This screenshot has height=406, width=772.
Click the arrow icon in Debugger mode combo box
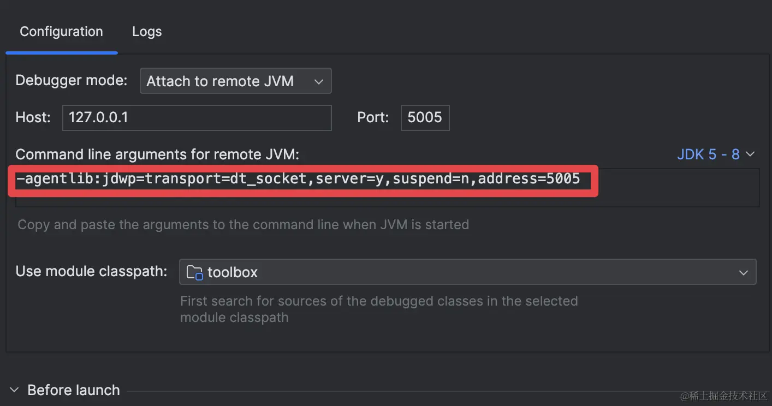319,81
